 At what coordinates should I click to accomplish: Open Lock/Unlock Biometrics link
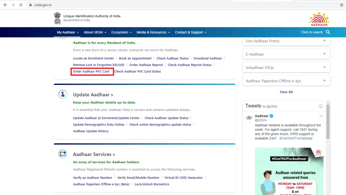152,184
